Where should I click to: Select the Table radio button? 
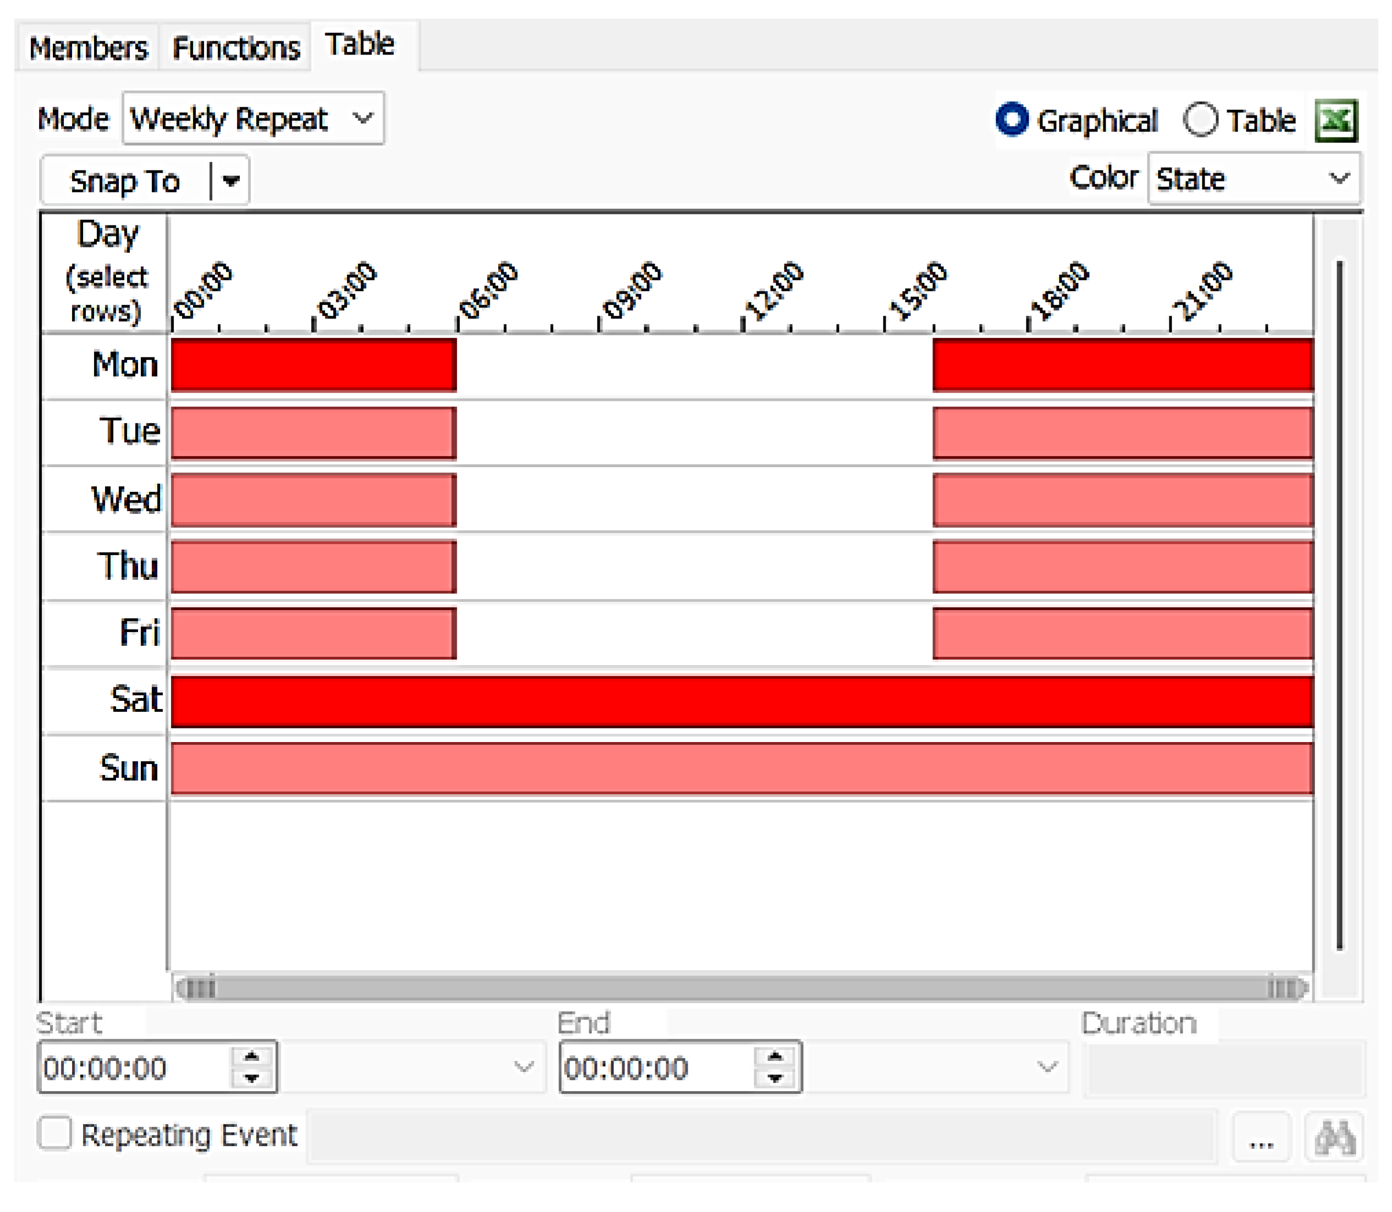(x=1200, y=120)
